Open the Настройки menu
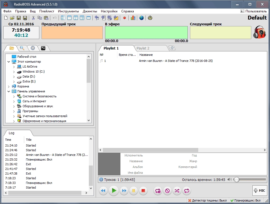The image size is (270, 204). click(109, 11)
